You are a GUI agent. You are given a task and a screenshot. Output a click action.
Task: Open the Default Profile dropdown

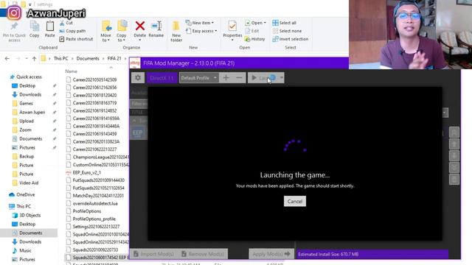198,78
